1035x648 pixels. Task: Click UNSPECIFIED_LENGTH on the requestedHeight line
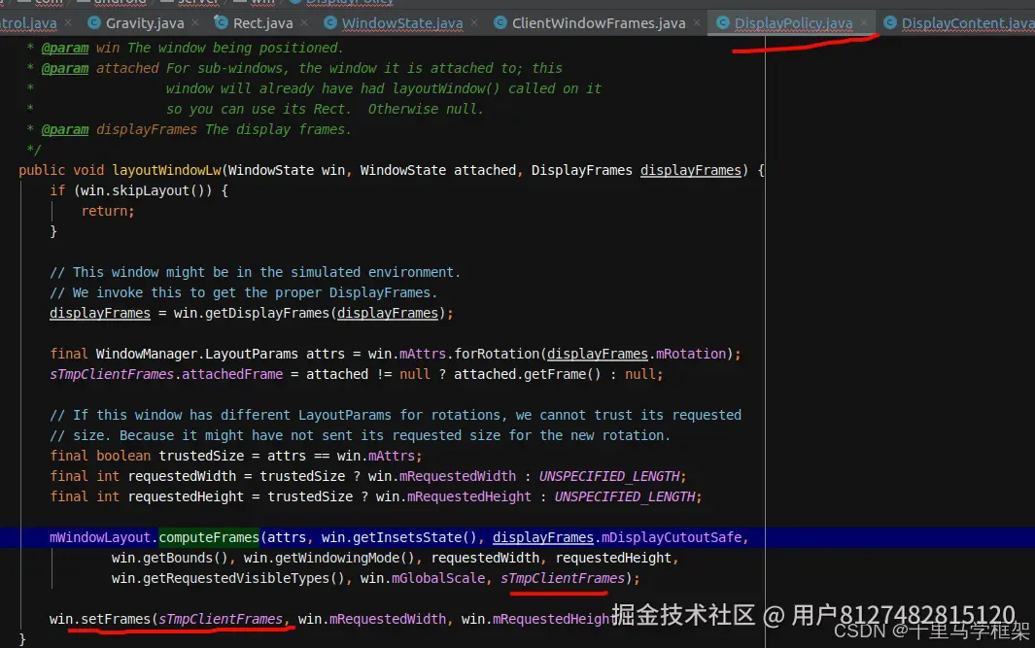pos(625,497)
